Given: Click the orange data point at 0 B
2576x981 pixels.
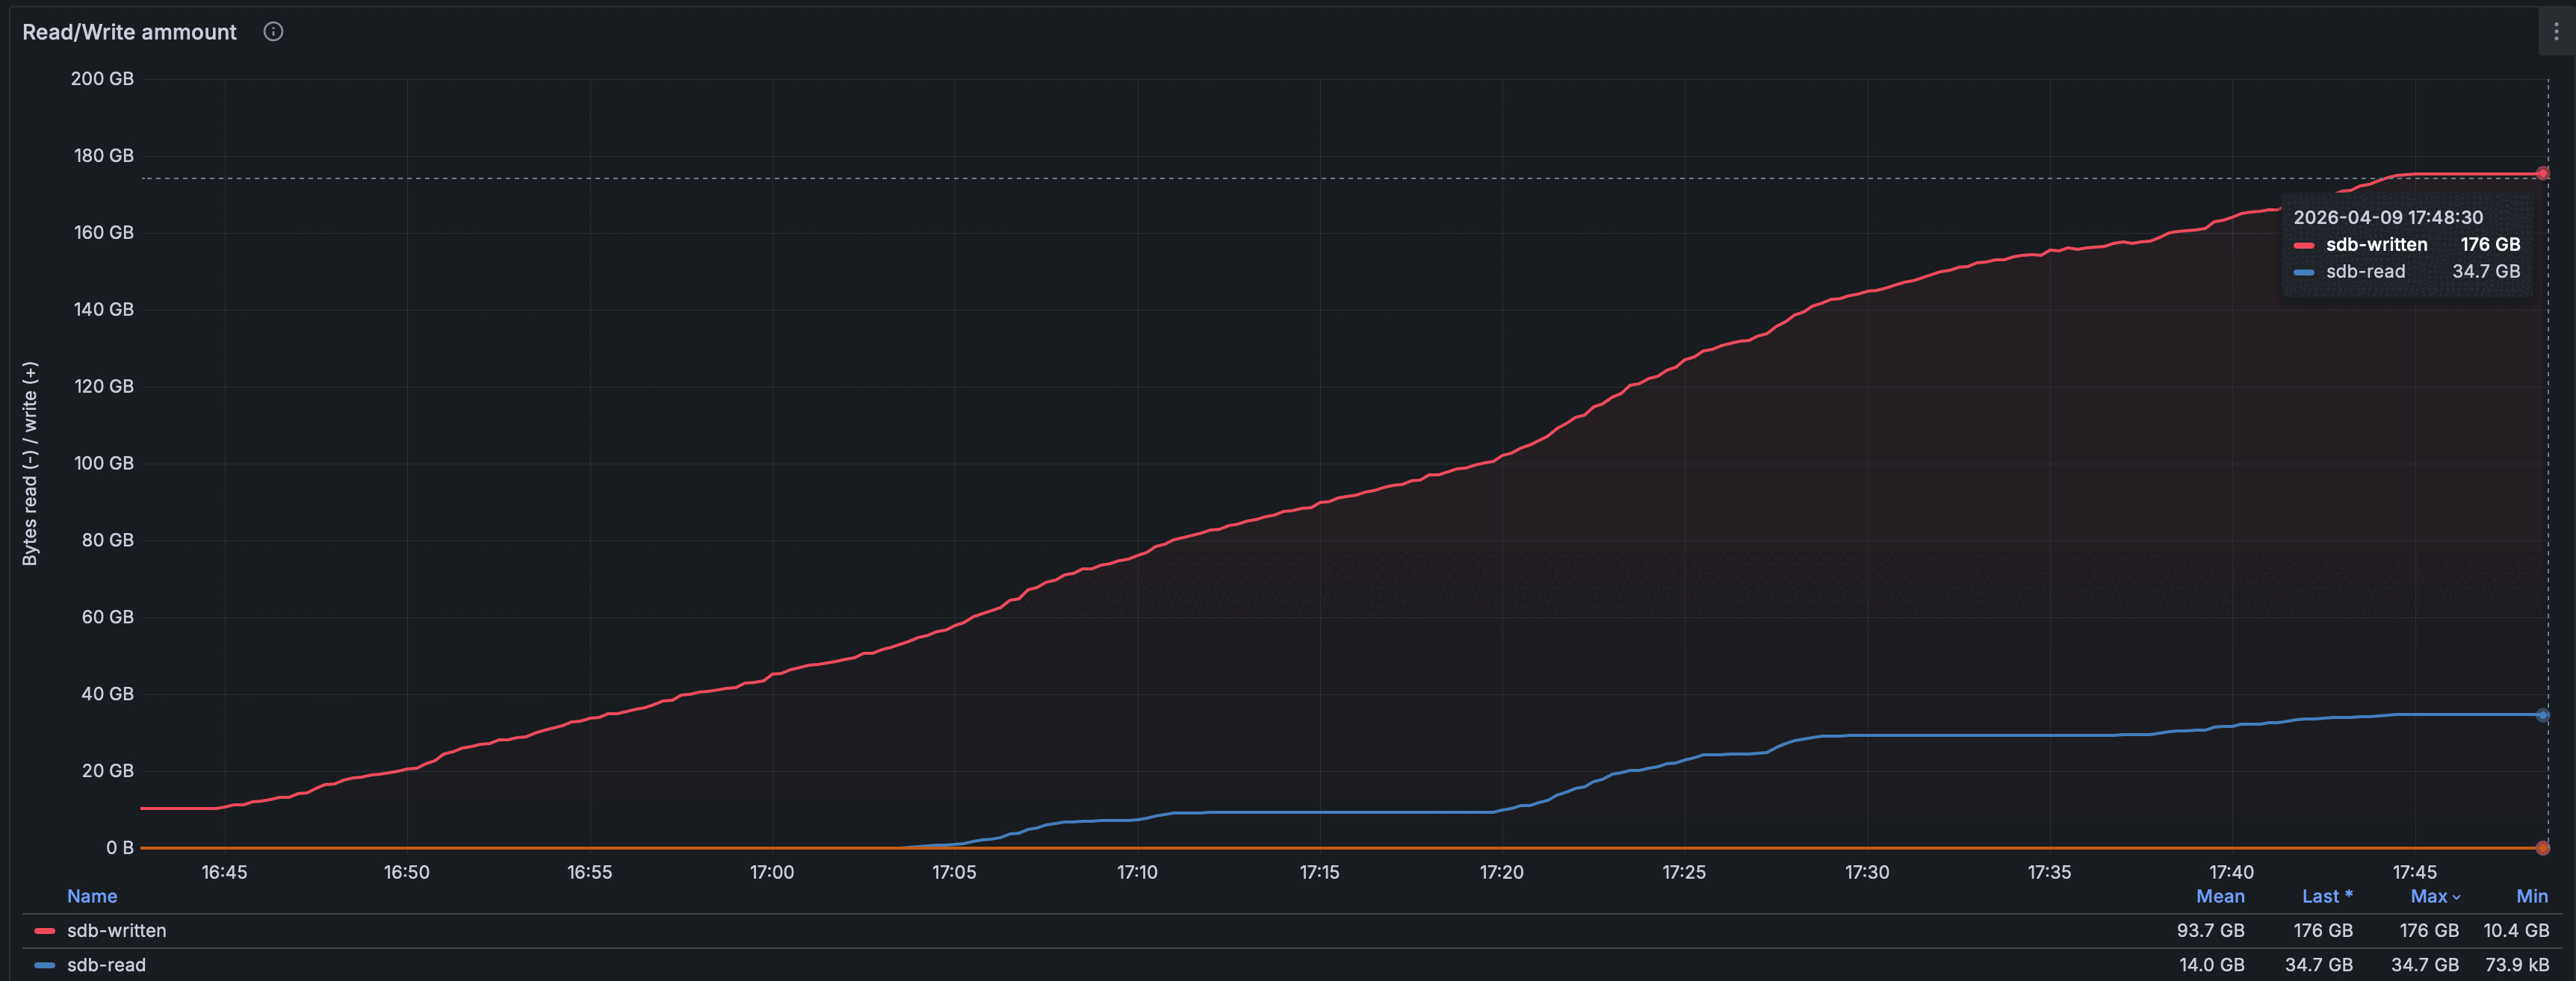Looking at the screenshot, I should click(2542, 848).
